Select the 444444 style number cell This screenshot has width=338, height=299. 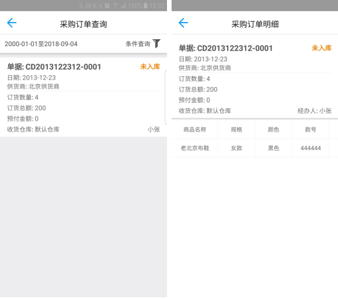point(311,148)
